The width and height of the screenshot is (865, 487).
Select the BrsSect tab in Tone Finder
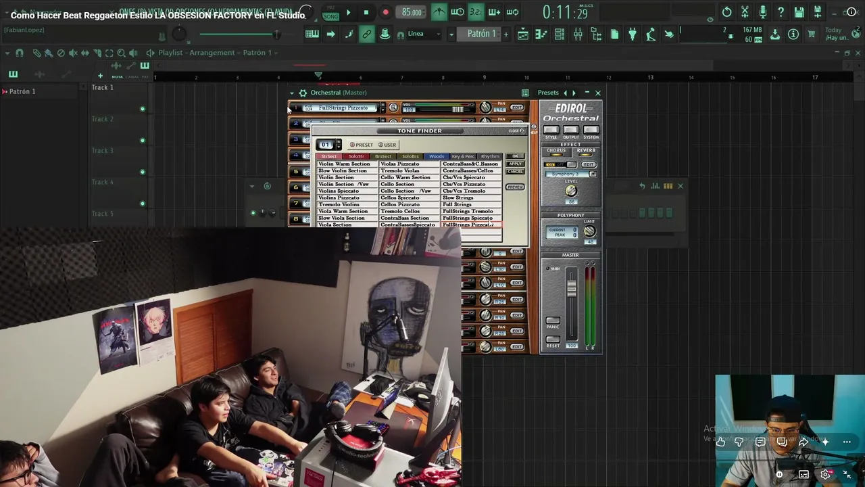point(383,156)
